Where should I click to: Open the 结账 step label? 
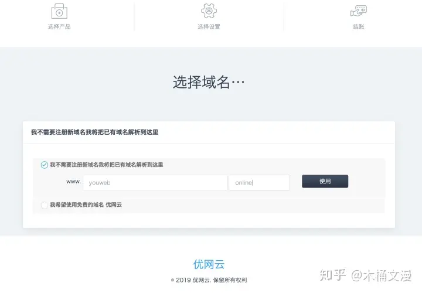[x=359, y=26]
